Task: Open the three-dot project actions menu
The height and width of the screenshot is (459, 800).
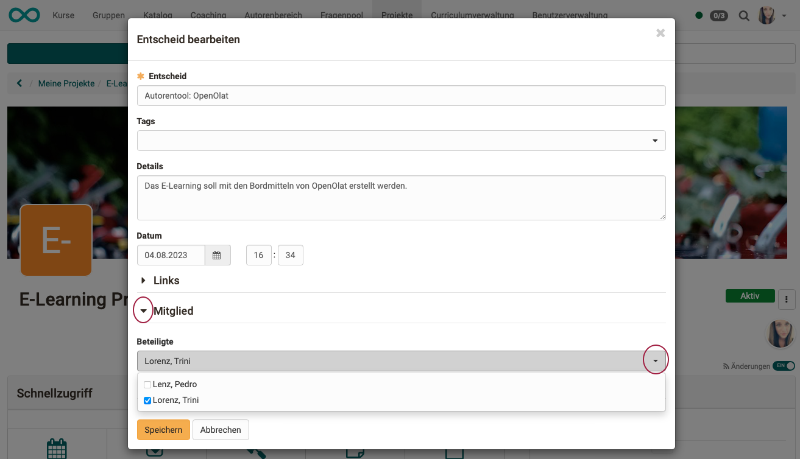Action: pos(787,299)
